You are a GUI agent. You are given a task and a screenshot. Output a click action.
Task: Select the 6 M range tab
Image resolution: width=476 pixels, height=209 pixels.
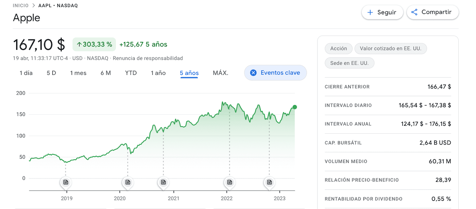(x=106, y=73)
